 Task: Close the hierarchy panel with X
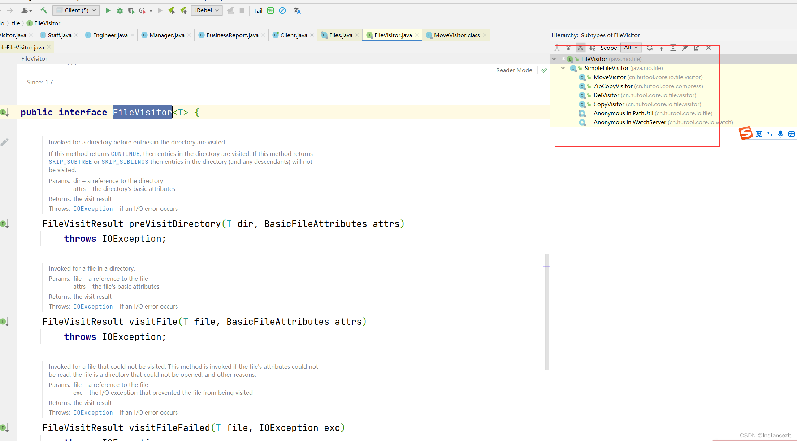pos(709,48)
